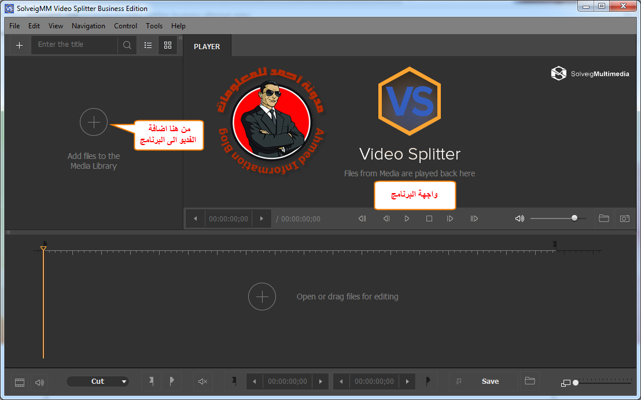Open the Tools menu
Screen dimensions: 641x400
tap(154, 26)
